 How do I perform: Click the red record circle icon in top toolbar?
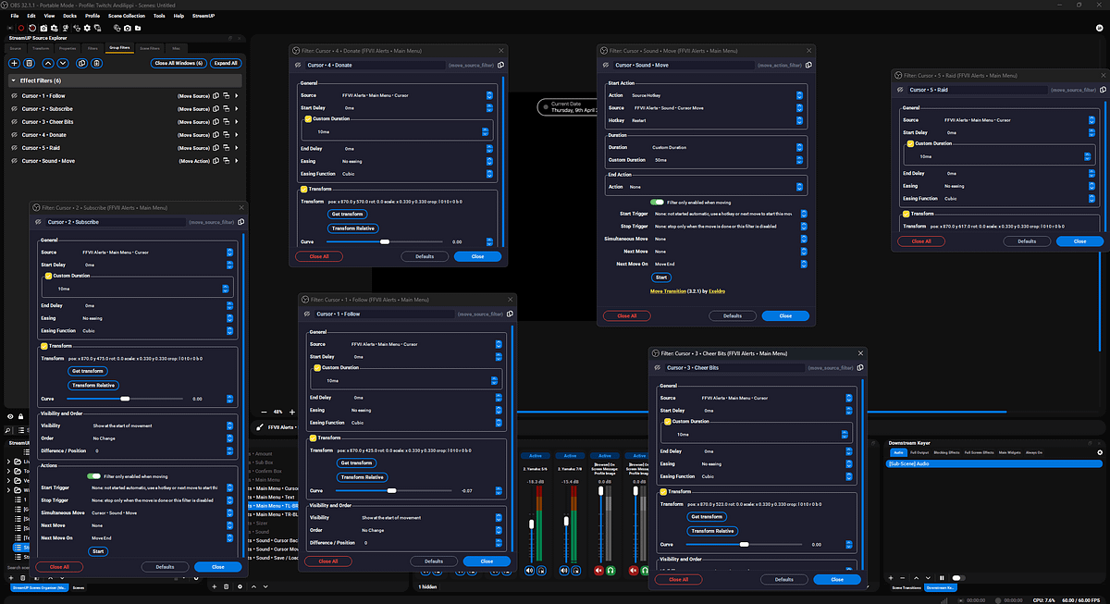tap(21, 28)
